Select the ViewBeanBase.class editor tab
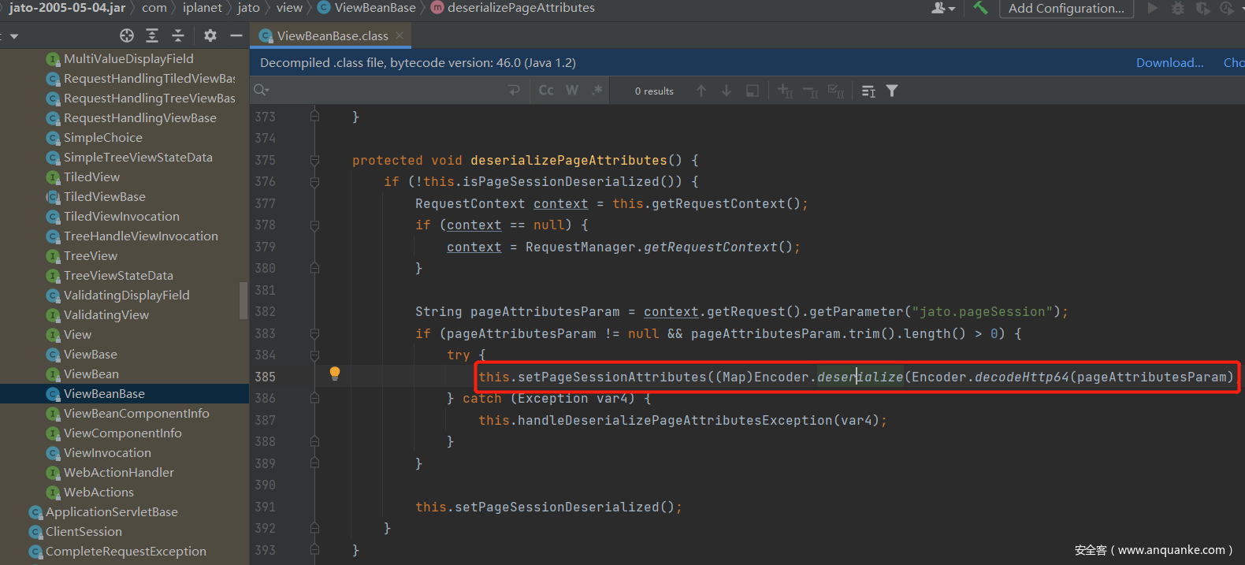 (x=332, y=35)
